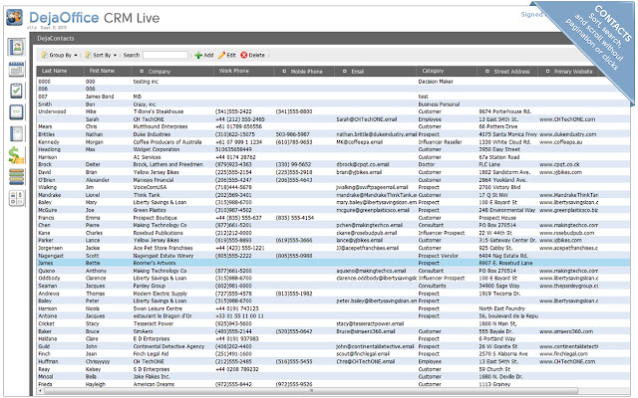The image size is (638, 398).
Task: Click the Work Phone column header
Action: pos(234,72)
